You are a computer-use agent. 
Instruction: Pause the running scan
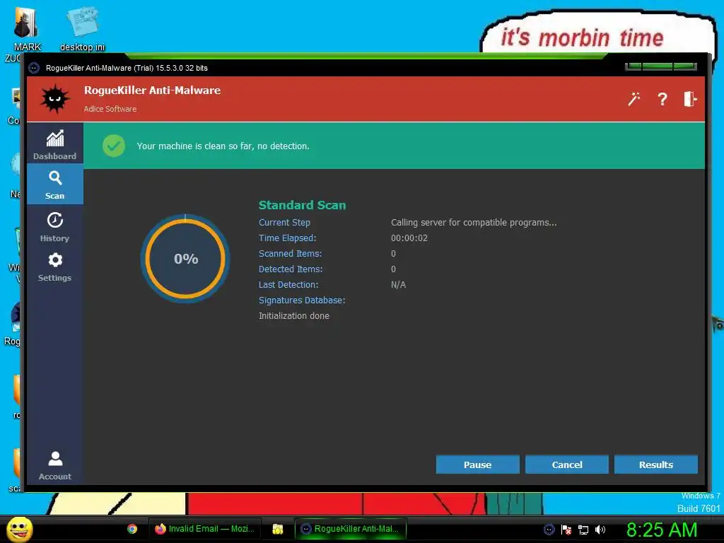[477, 465]
